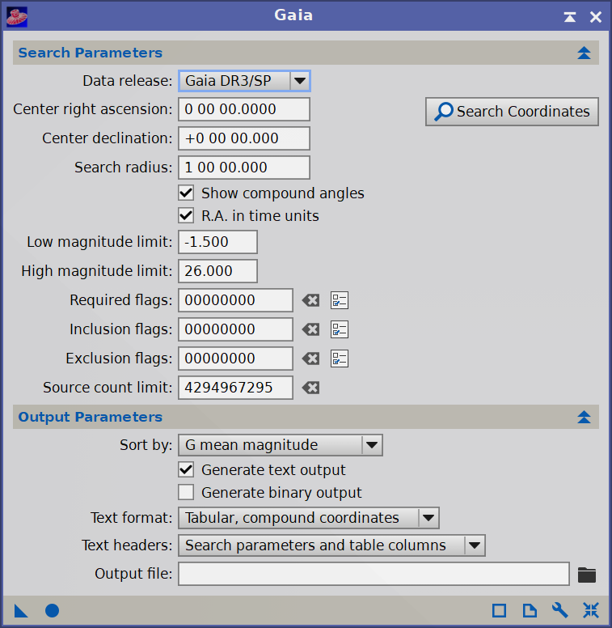Browse for output file with folder icon
Screen dimensions: 612x628
tap(587, 575)
